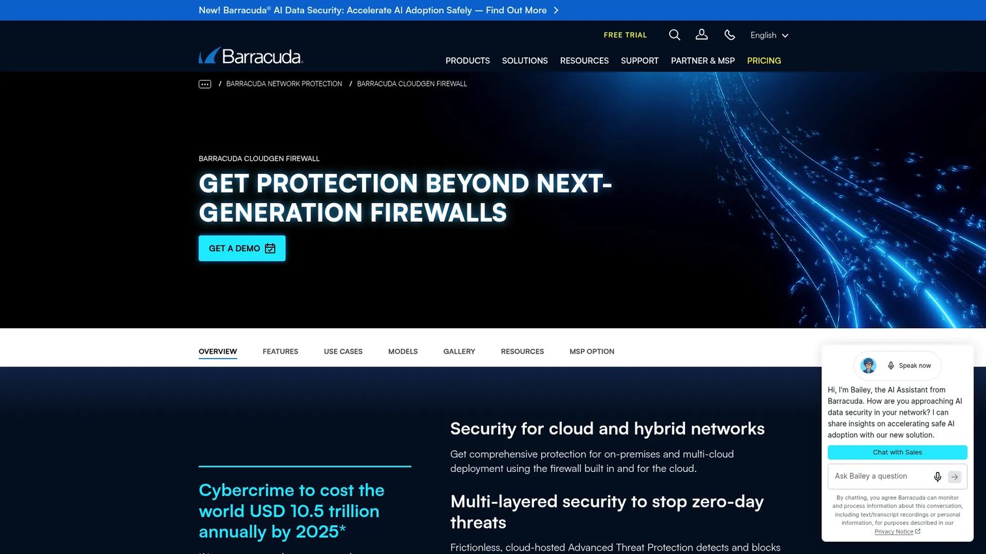Screen dimensions: 986x554
Task: Click the Barracuda logo
Action: click(251, 55)
